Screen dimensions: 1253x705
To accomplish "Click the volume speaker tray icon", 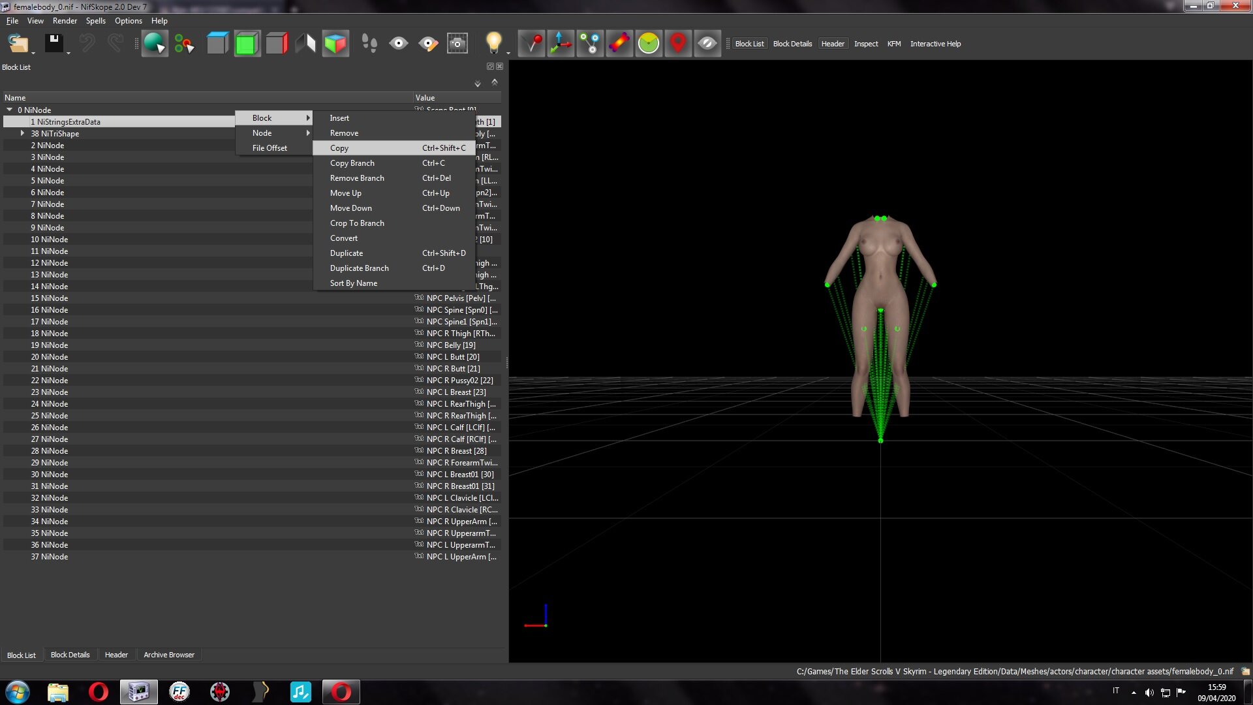I will [1149, 693].
